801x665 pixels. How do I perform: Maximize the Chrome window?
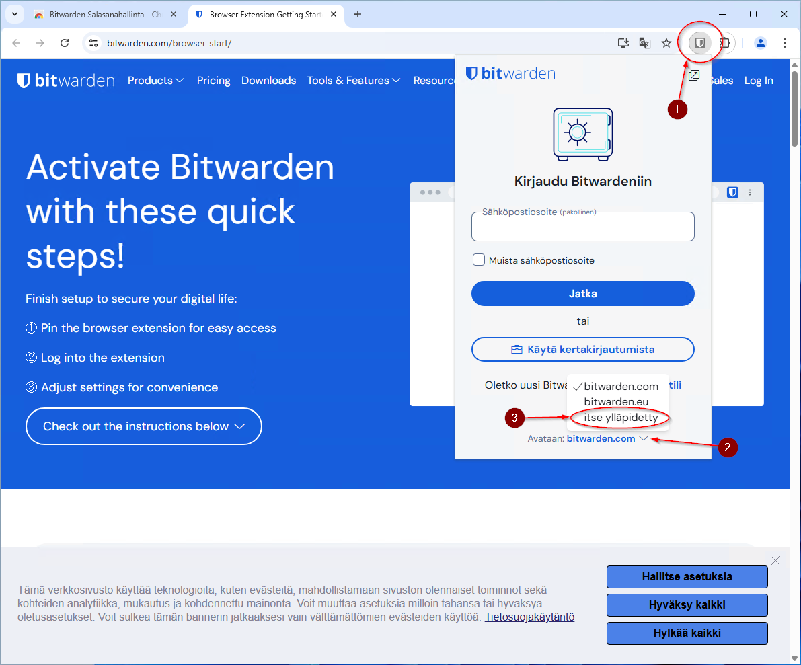pyautogui.click(x=753, y=14)
